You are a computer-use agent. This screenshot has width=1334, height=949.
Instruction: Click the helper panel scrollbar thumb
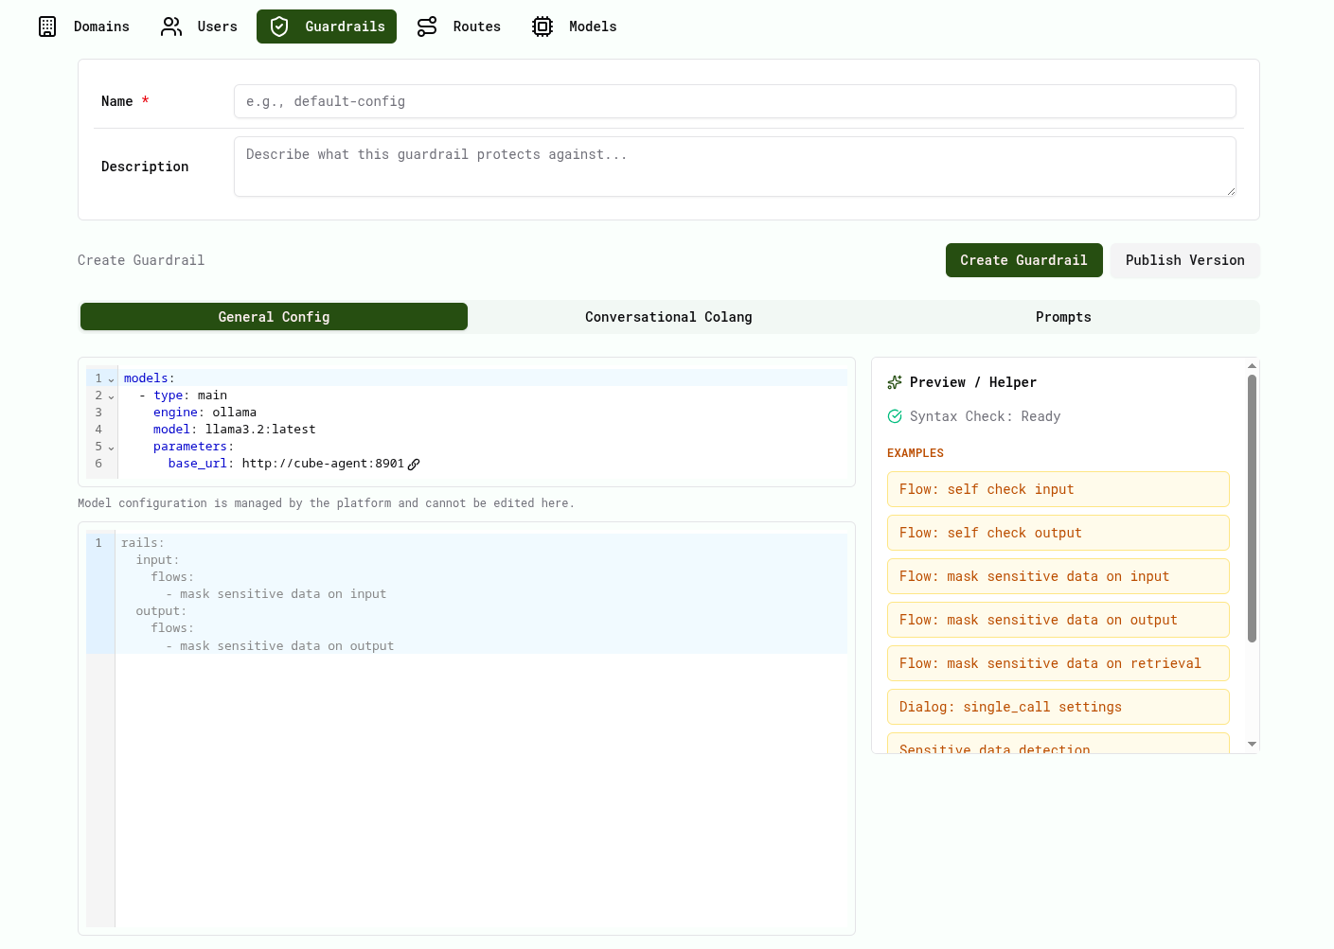tap(1252, 509)
